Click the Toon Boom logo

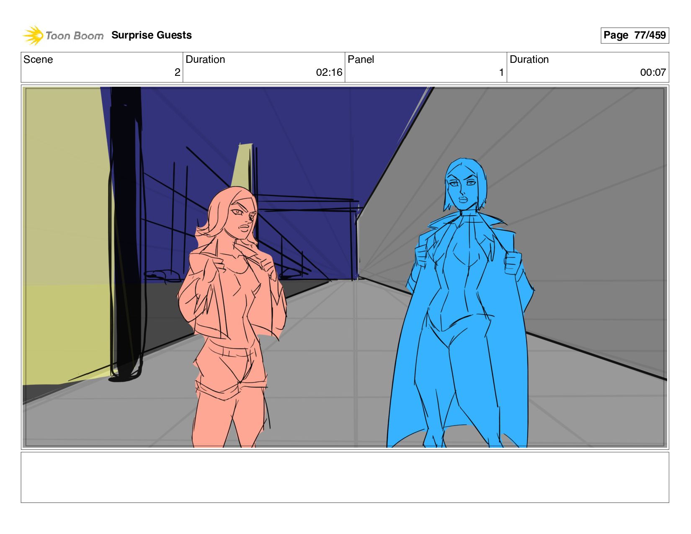[63, 35]
